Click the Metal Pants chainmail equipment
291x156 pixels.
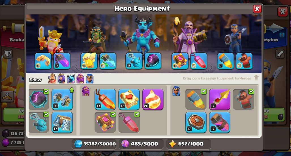coord(62,122)
